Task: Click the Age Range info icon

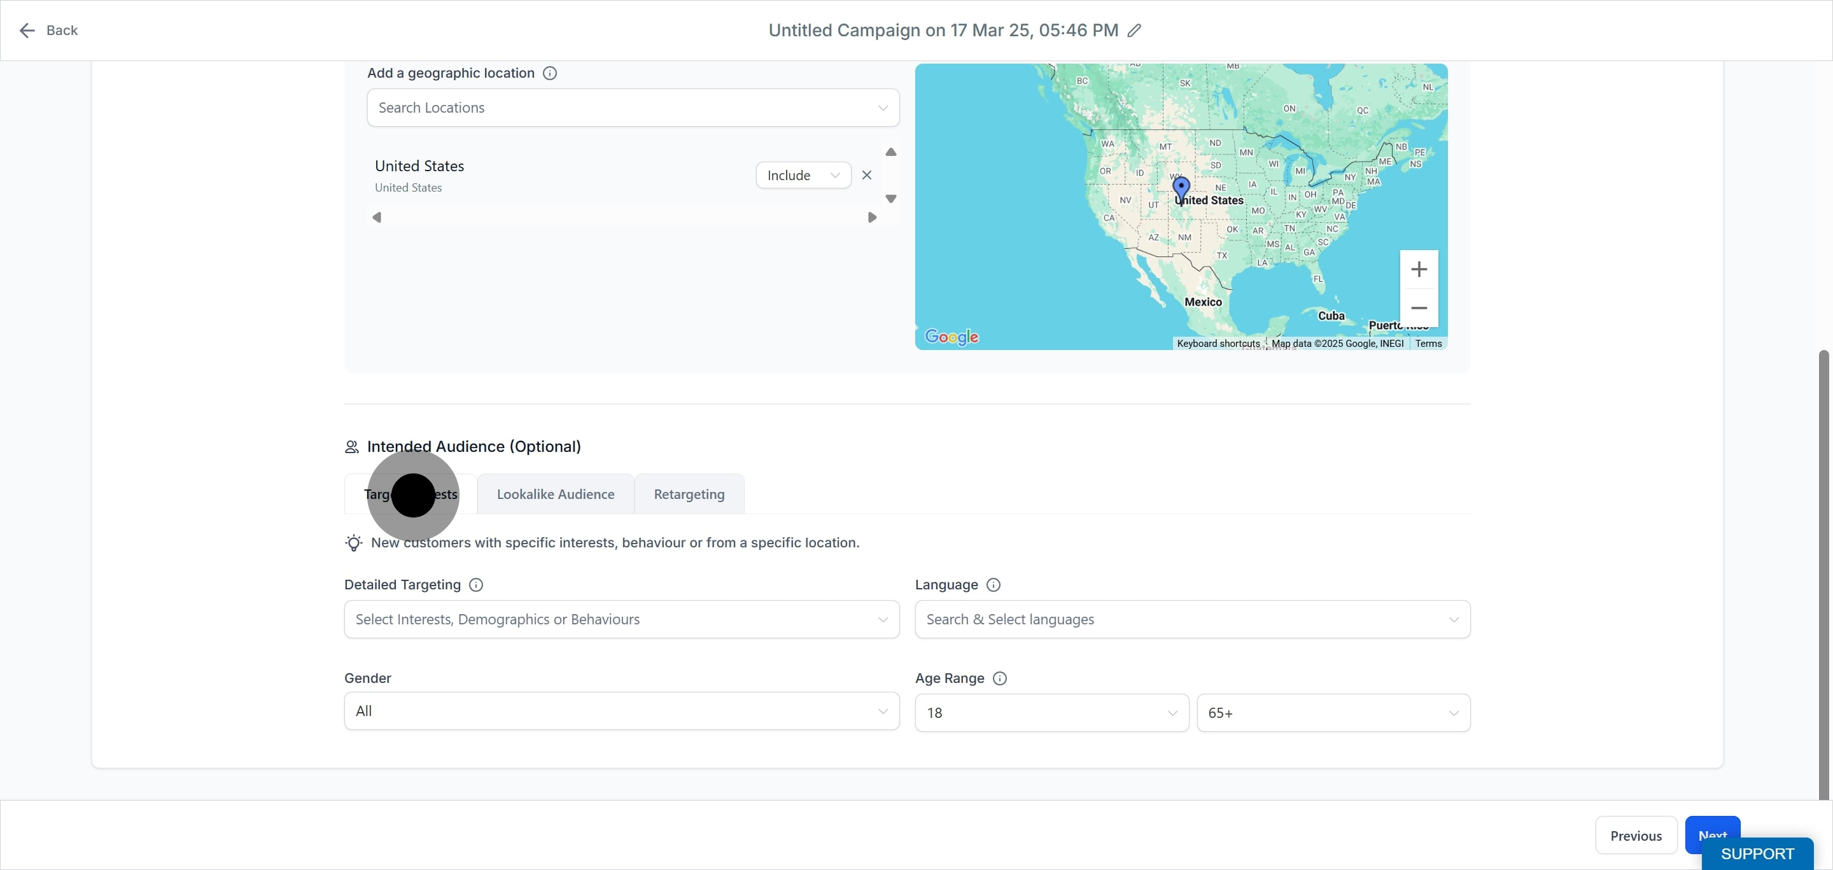Action: tap(1000, 678)
